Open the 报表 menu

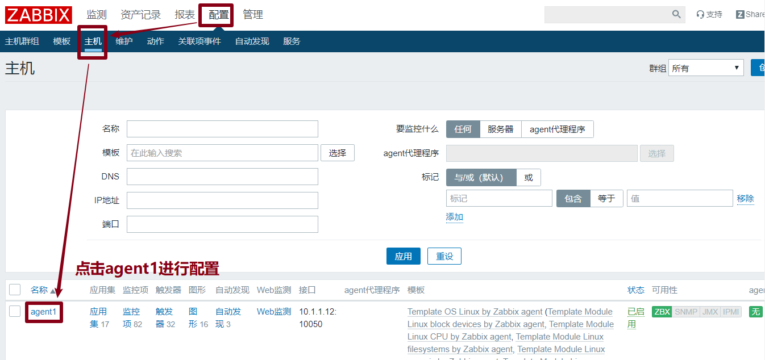point(185,15)
